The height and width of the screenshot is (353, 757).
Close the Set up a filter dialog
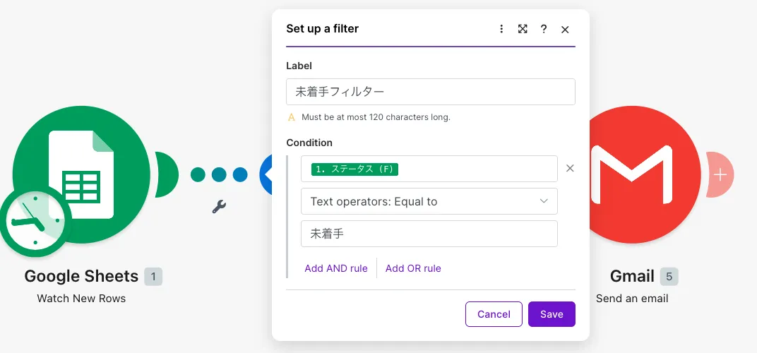[x=565, y=30]
